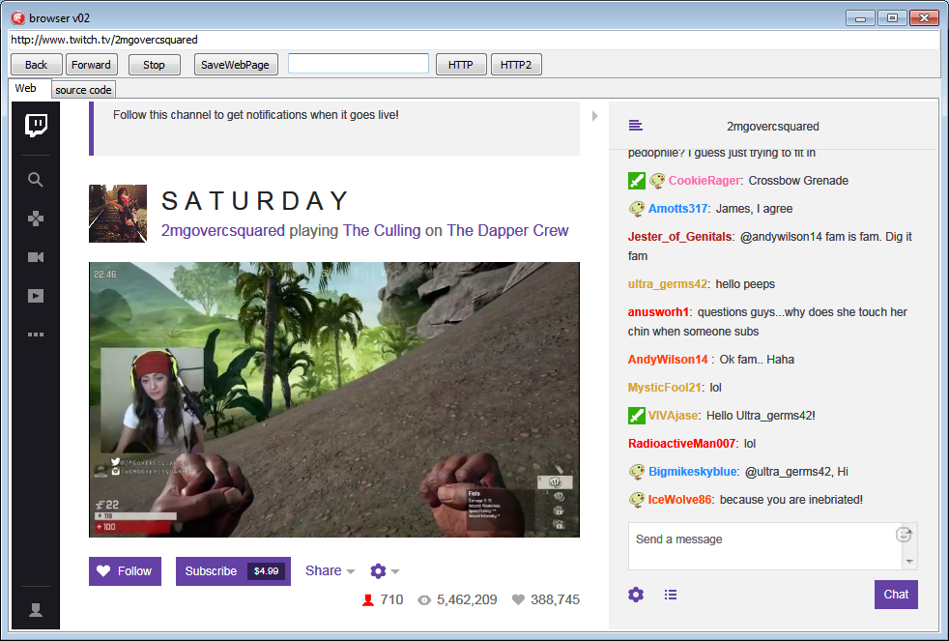Open RadioactiveMan007 username in chat
The image size is (949, 641).
[681, 444]
